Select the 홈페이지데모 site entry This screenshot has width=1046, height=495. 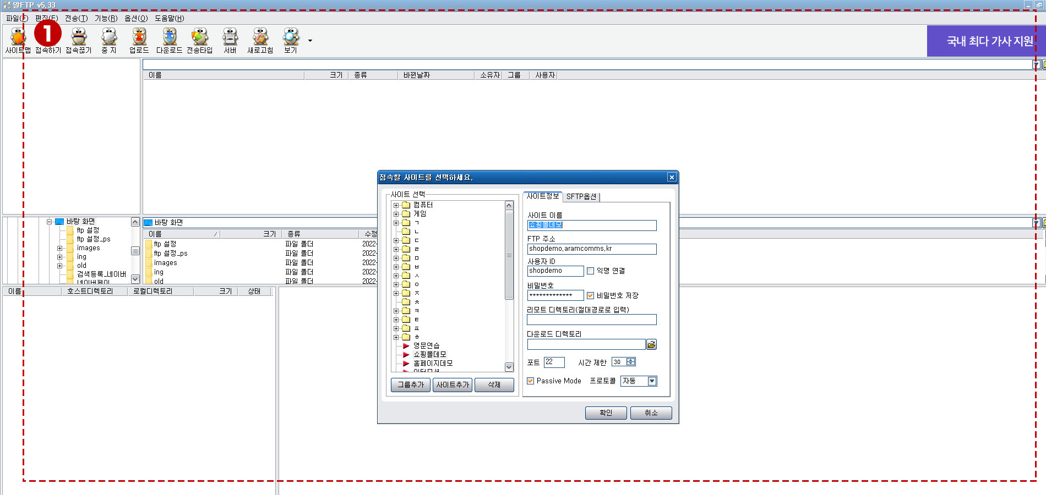coord(433,364)
